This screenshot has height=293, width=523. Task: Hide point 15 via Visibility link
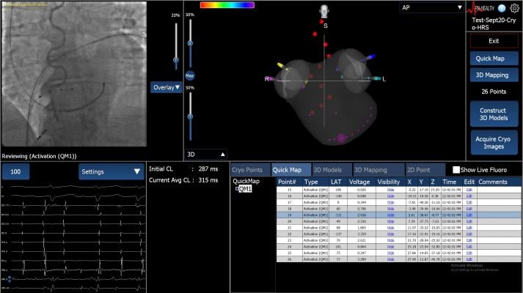390,189
